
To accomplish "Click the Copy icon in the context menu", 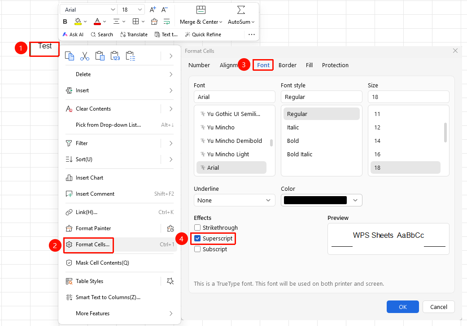I will coord(70,56).
